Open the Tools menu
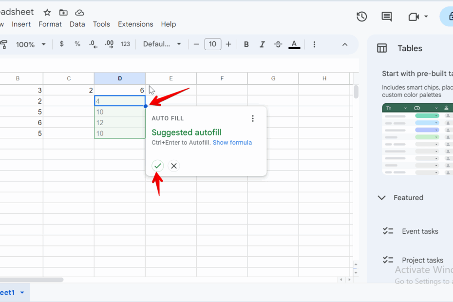The width and height of the screenshot is (453, 302). 101,24
